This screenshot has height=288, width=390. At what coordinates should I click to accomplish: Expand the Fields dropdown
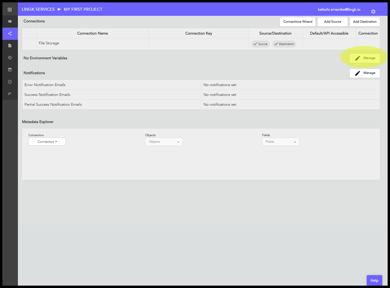[281, 142]
